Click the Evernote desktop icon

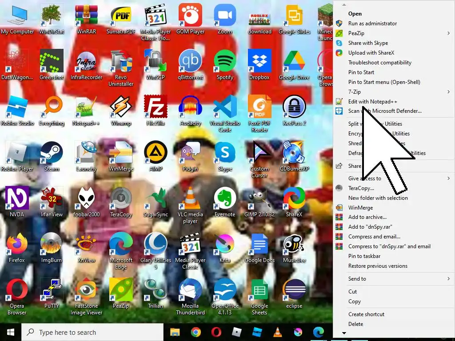[225, 202]
